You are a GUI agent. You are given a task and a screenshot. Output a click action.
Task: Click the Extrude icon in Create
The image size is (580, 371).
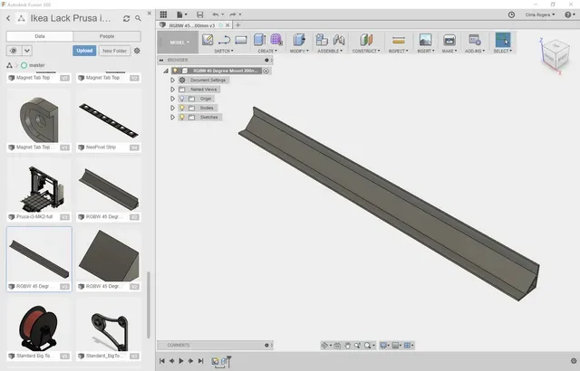[260, 40]
